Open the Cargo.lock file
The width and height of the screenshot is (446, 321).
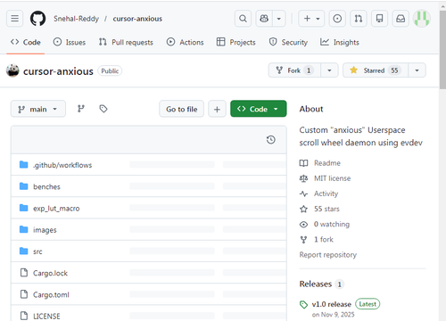(x=50, y=273)
